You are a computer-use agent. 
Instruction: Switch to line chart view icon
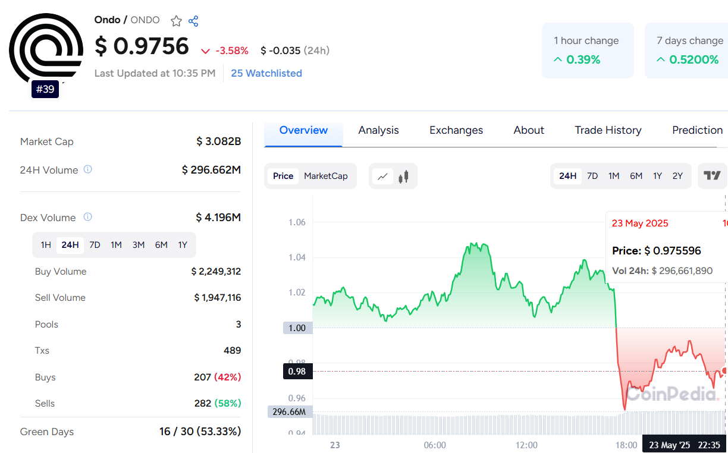(x=382, y=176)
